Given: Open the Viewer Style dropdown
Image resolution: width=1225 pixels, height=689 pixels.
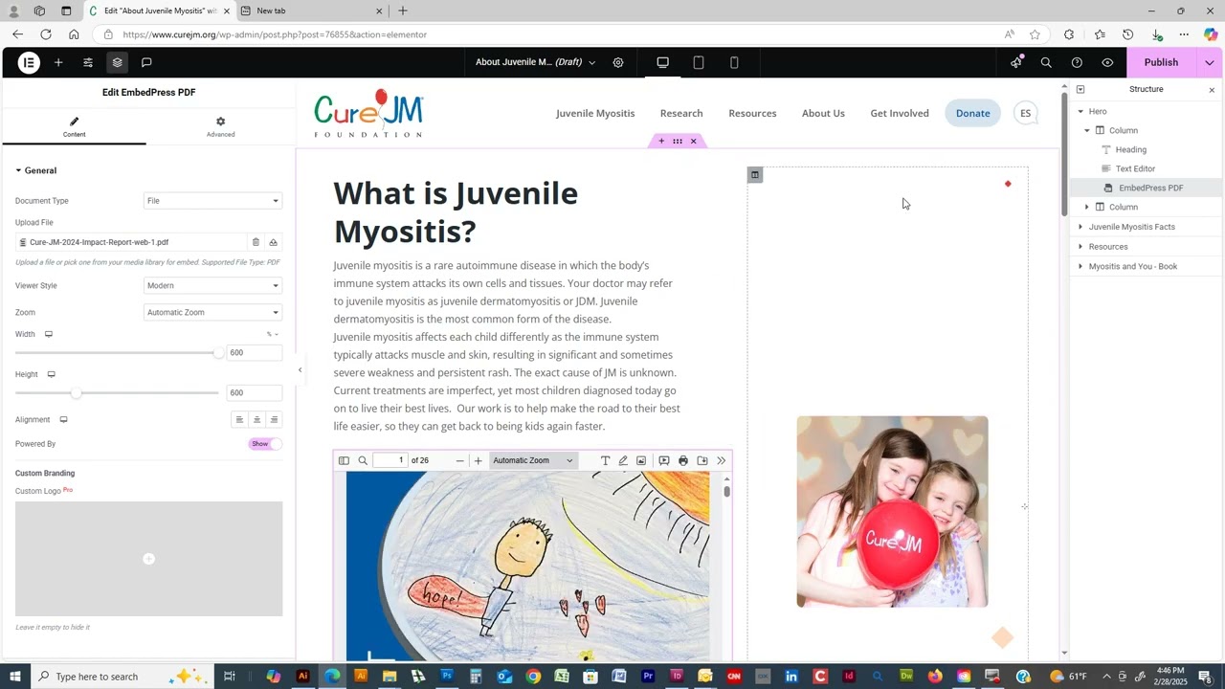Looking at the screenshot, I should (212, 285).
